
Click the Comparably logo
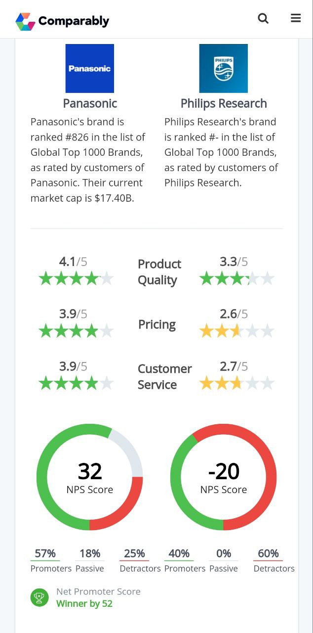pyautogui.click(x=62, y=21)
